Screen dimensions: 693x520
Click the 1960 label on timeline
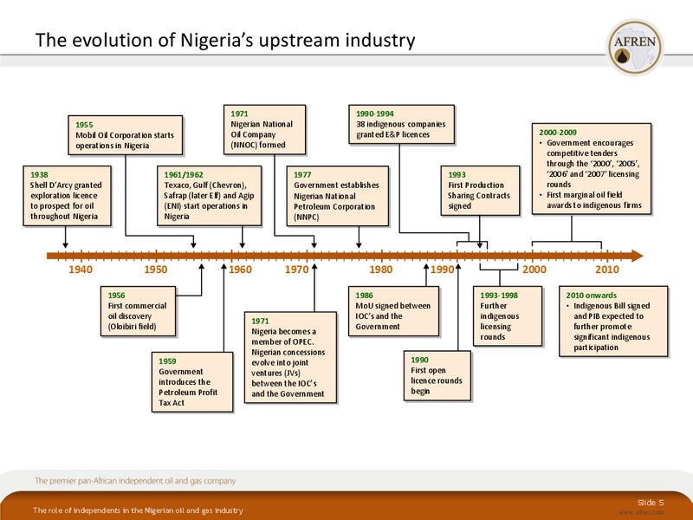[240, 270]
